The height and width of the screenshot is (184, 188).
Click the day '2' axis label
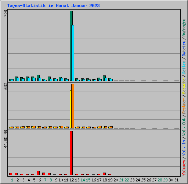[x=18, y=180]
